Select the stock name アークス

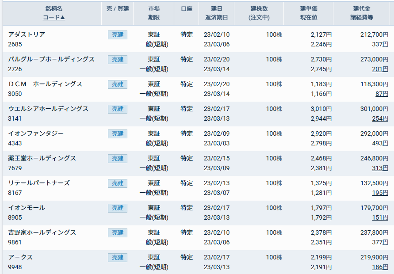coord(20,257)
